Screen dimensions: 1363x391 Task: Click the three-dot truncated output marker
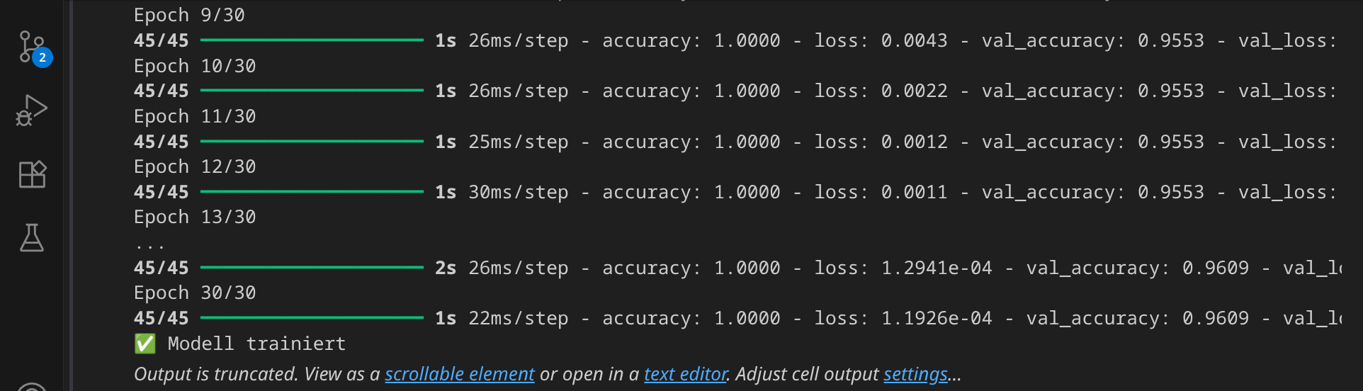click(x=149, y=245)
